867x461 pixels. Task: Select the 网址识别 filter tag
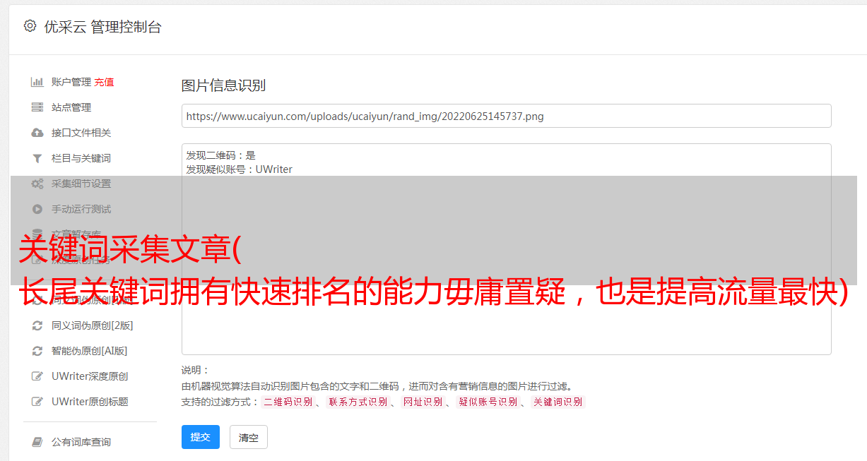tap(423, 402)
